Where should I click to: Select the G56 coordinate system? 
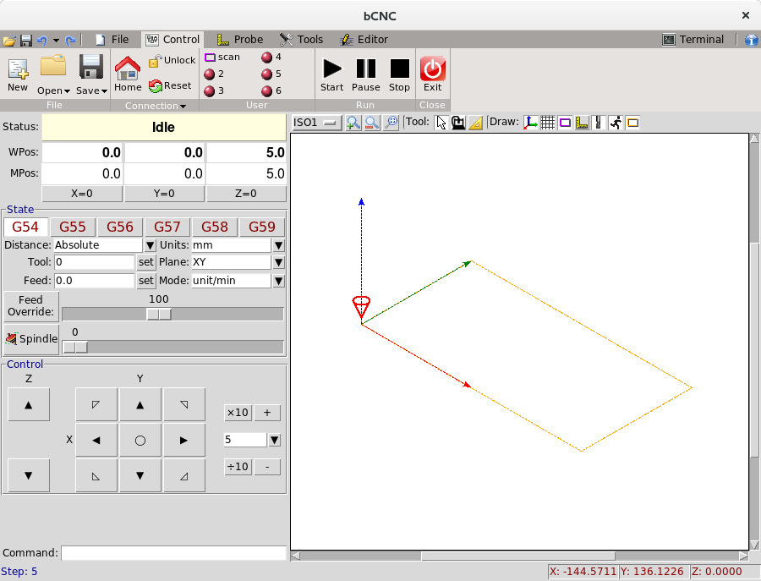click(x=120, y=227)
